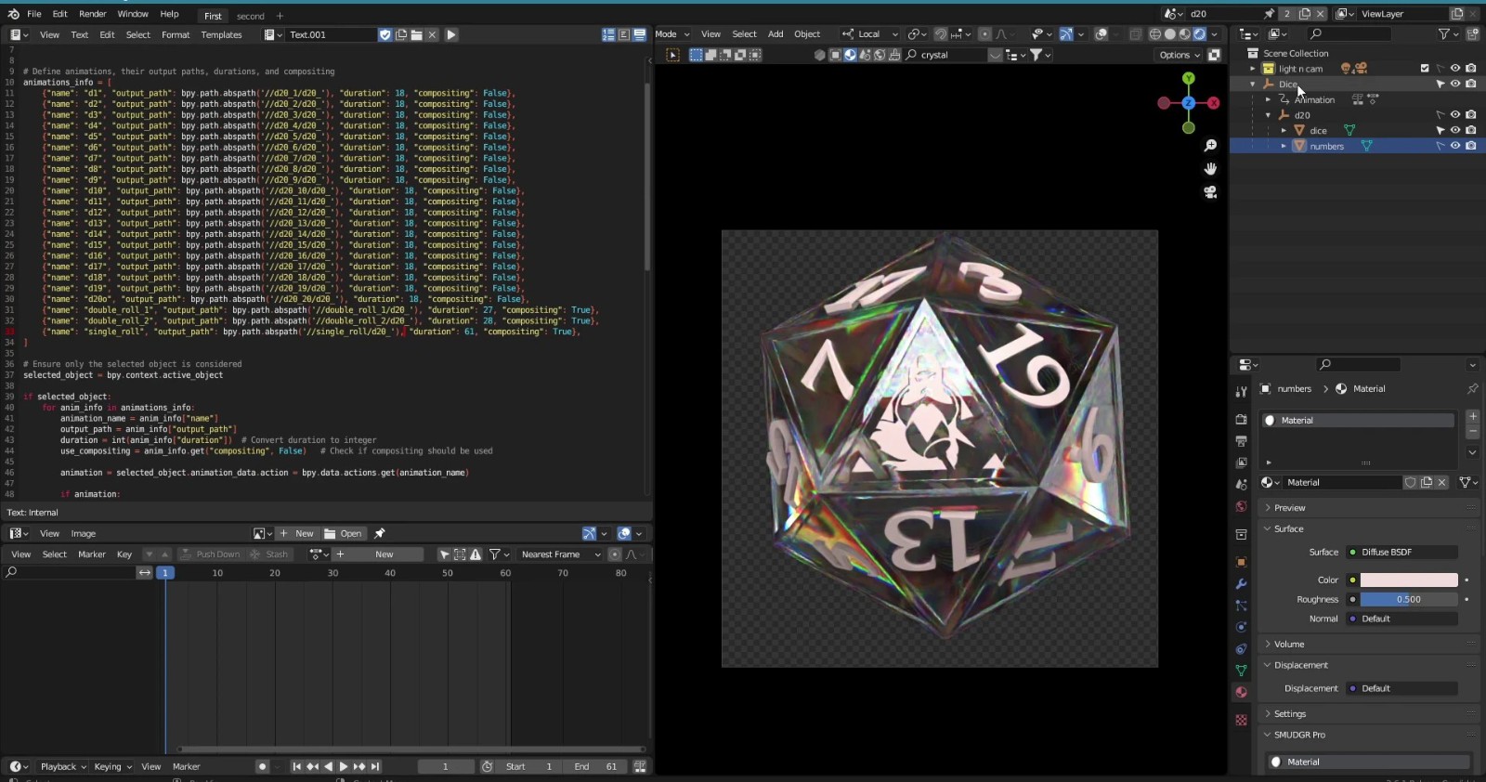Screen dimensions: 1486x782
Task: Open the Mode dropdown in 3D viewport
Action: click(672, 34)
